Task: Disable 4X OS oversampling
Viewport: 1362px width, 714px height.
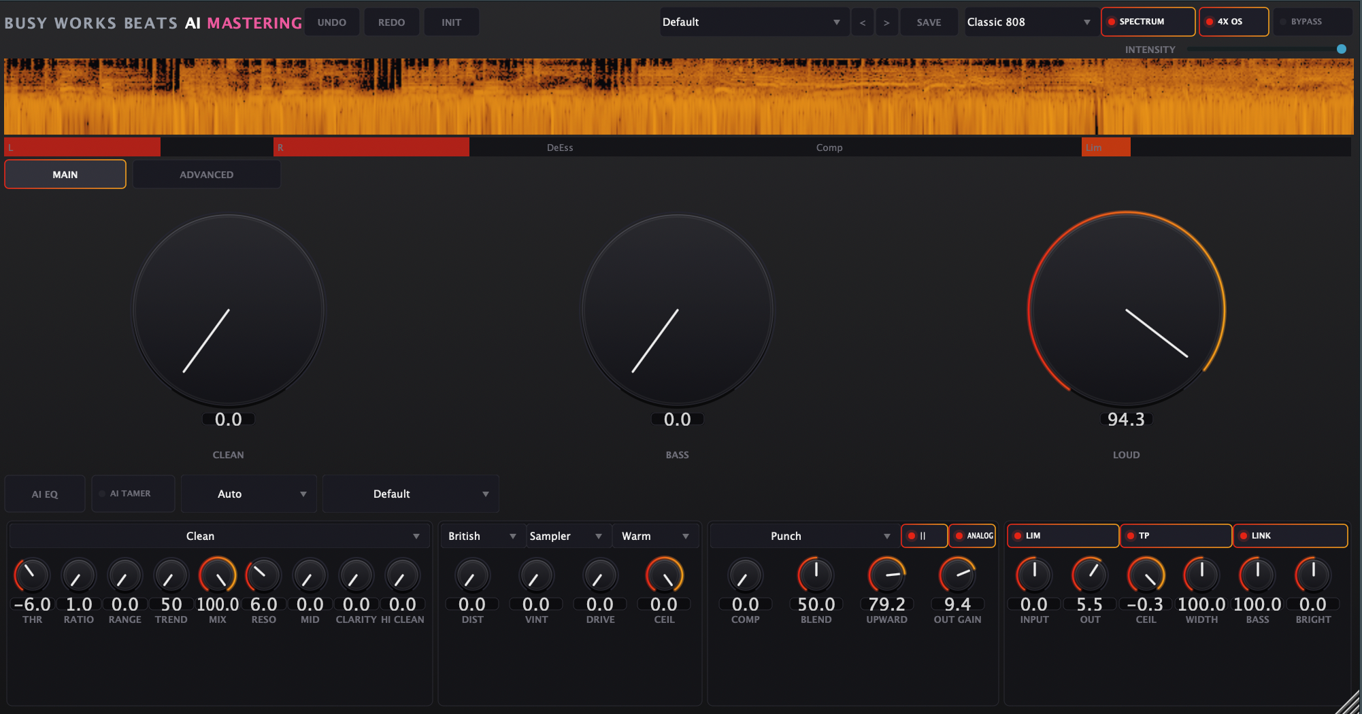Action: 1233,22
